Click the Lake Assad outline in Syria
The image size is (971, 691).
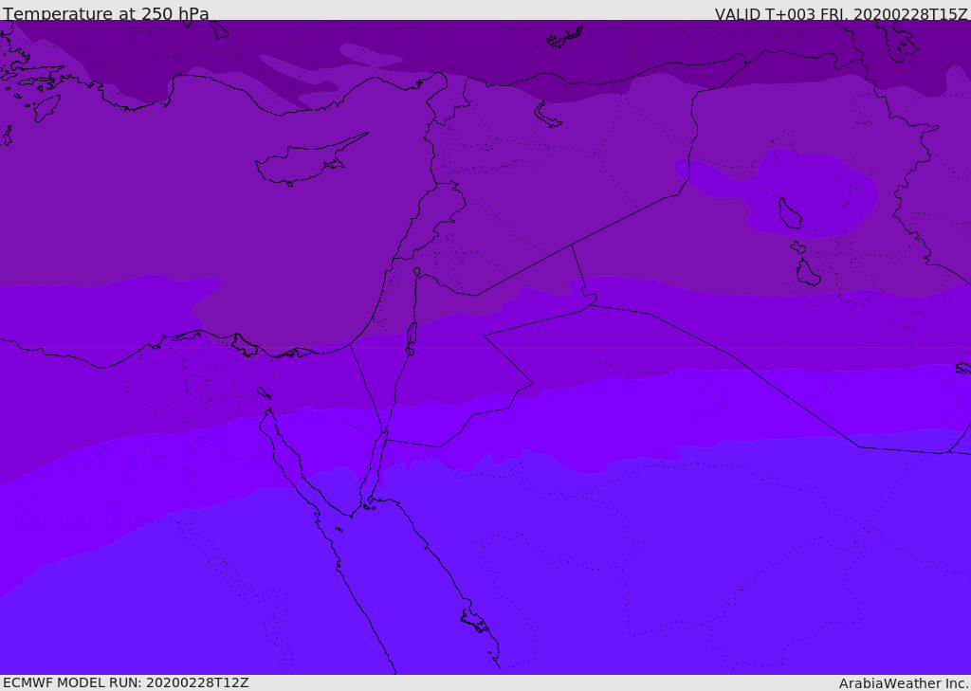point(547,114)
